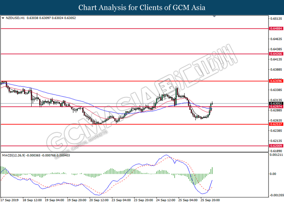Click the NZDUSD,H1 symbol label
Screen dimensions: 284x203
[x=15, y=18]
